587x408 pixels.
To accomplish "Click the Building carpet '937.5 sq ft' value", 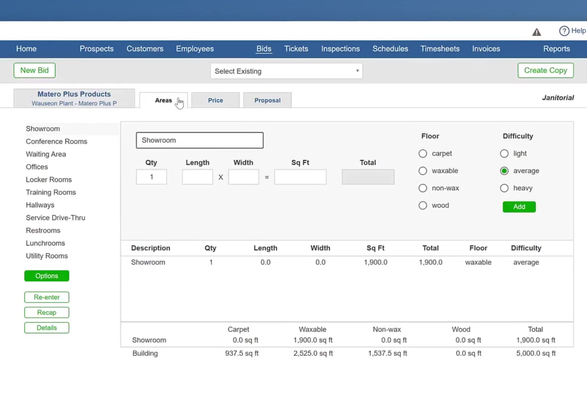I will coord(242,353).
